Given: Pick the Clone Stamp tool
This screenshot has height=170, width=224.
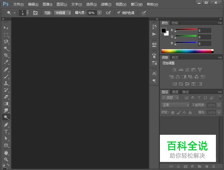Looking at the screenshot, I should pyautogui.click(x=6, y=83).
